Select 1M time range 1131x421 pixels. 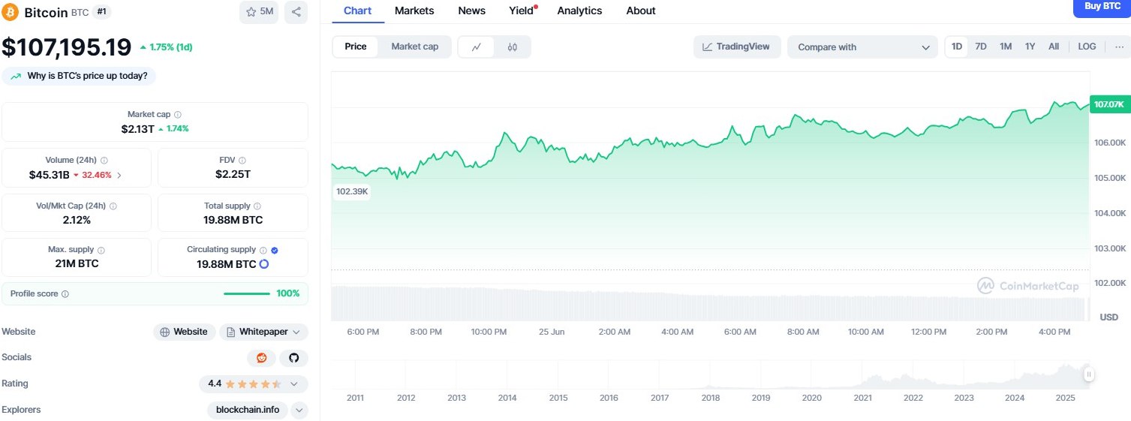click(1006, 47)
